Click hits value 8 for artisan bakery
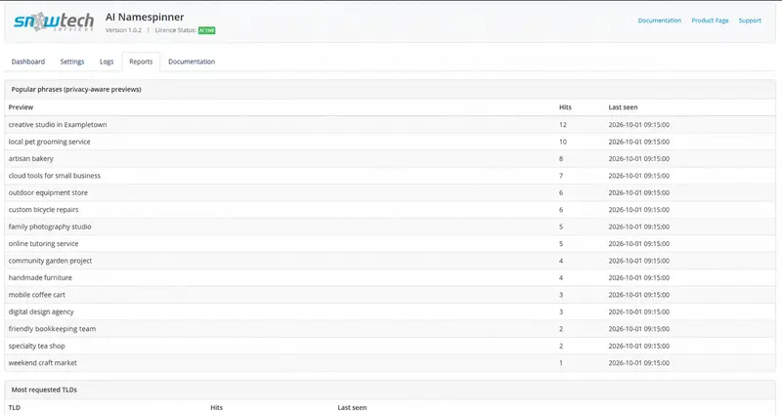The width and height of the screenshot is (782, 415). click(561, 158)
